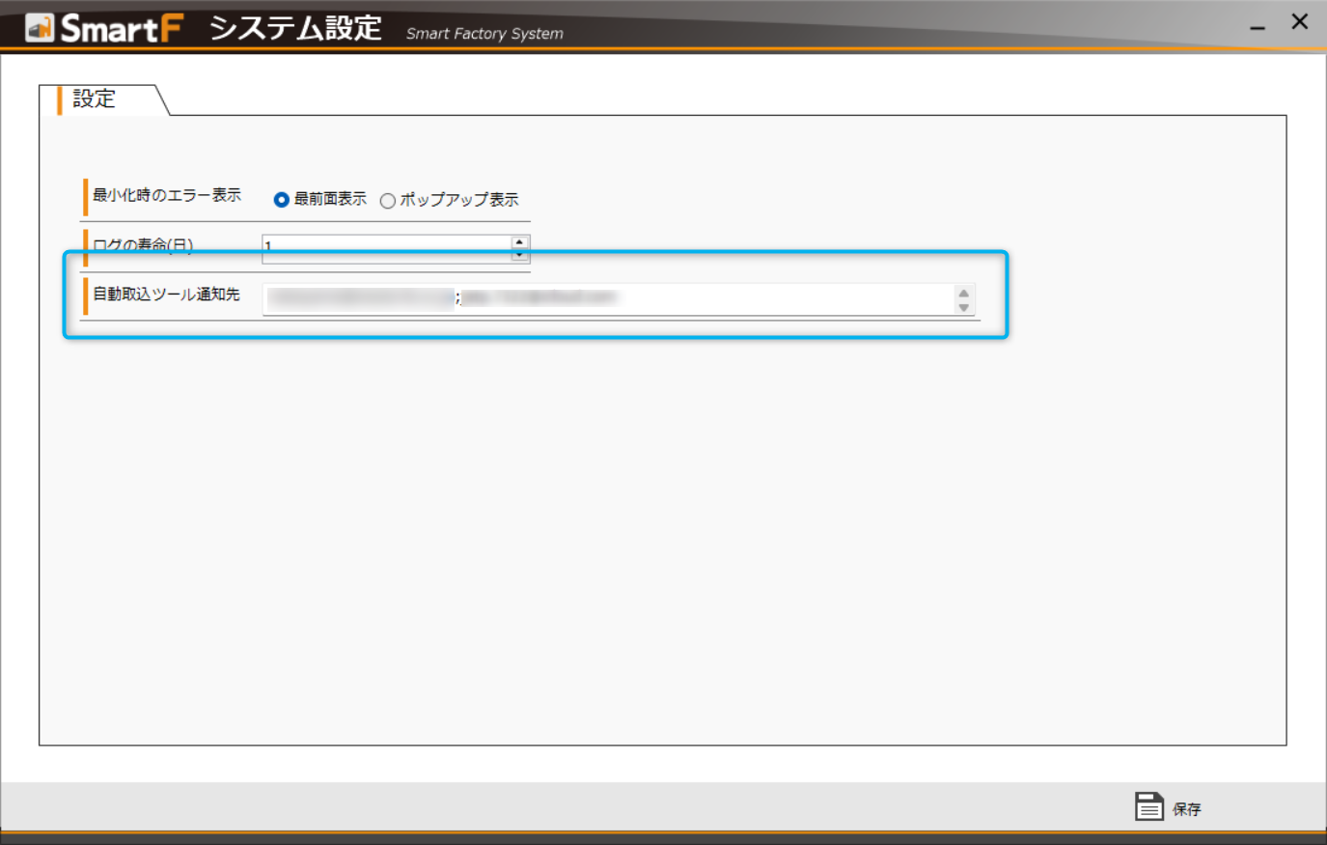Select the 最前面表示 radio option

tap(282, 200)
